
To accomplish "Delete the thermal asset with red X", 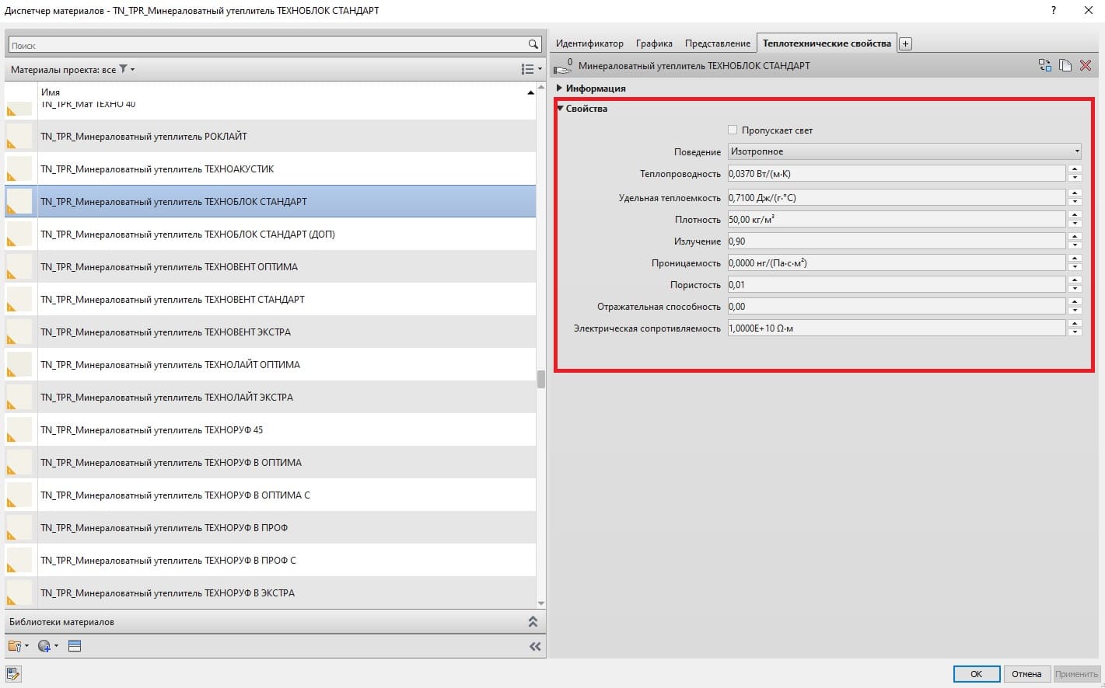I will click(1086, 66).
